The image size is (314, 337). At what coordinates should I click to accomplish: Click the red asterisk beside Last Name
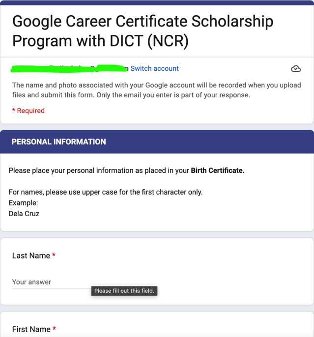[x=54, y=255]
